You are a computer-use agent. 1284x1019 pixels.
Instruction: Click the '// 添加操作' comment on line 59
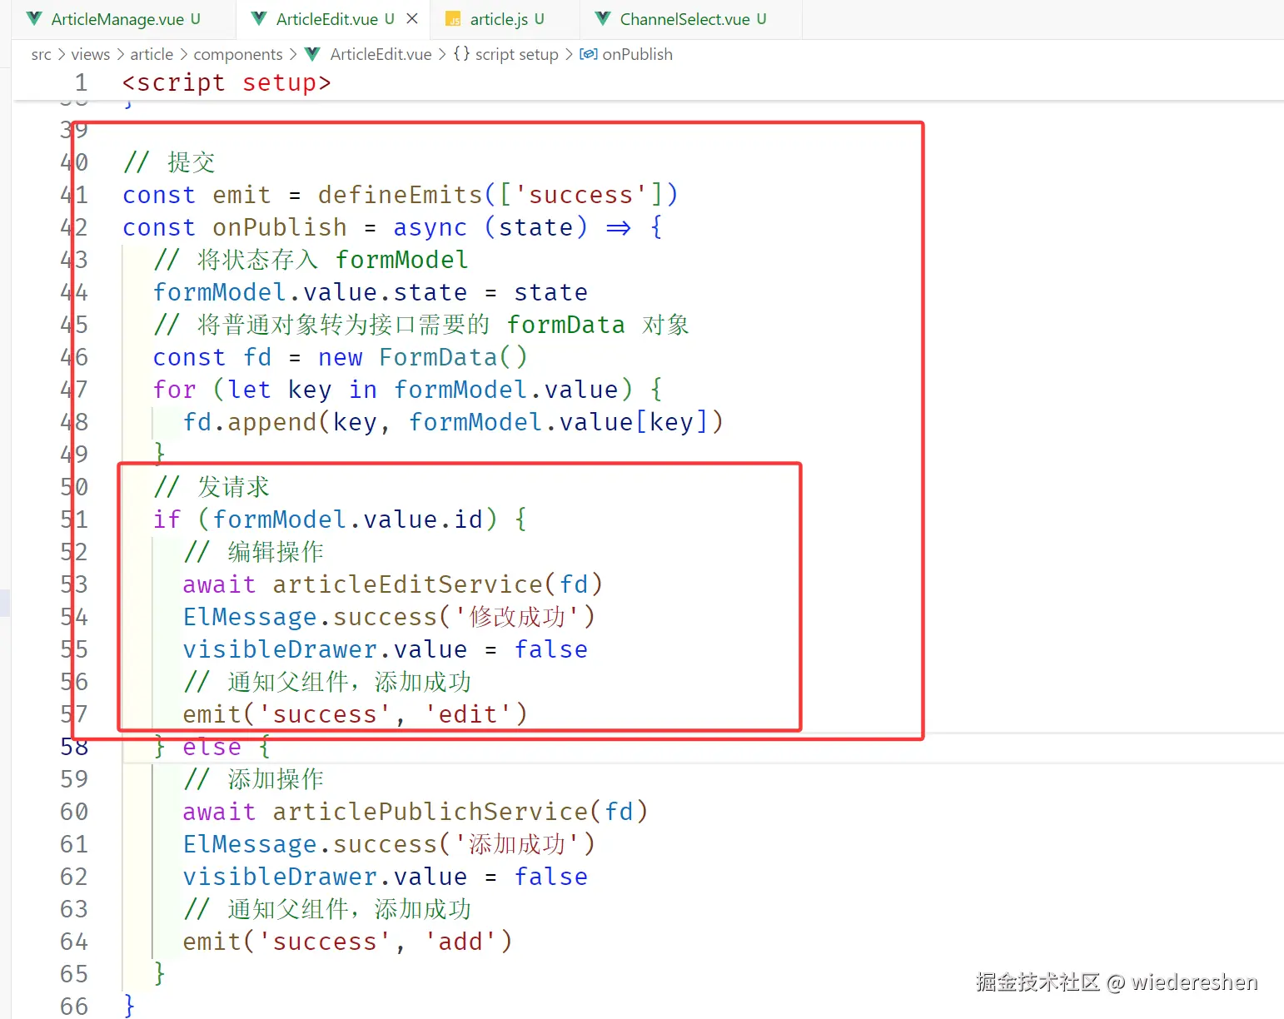click(254, 779)
